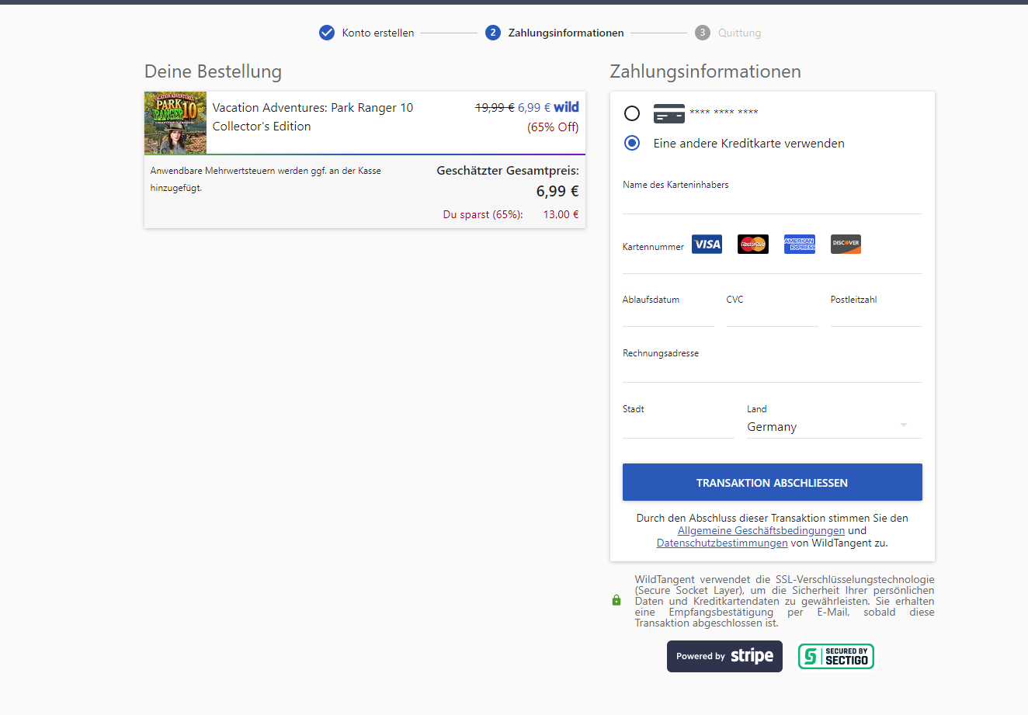
Task: Click the Deine Bestellung heading
Action: (213, 71)
